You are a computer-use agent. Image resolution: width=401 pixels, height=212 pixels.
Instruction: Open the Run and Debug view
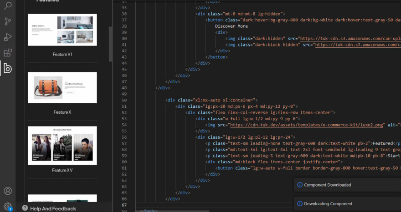pyautogui.click(x=8, y=37)
